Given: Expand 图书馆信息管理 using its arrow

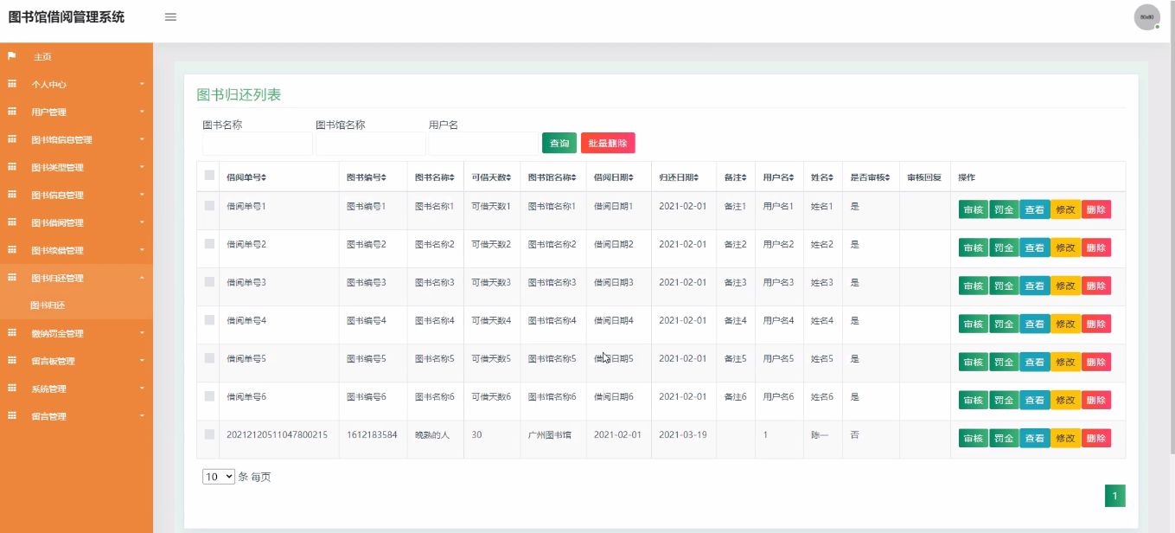Looking at the screenshot, I should 142,139.
